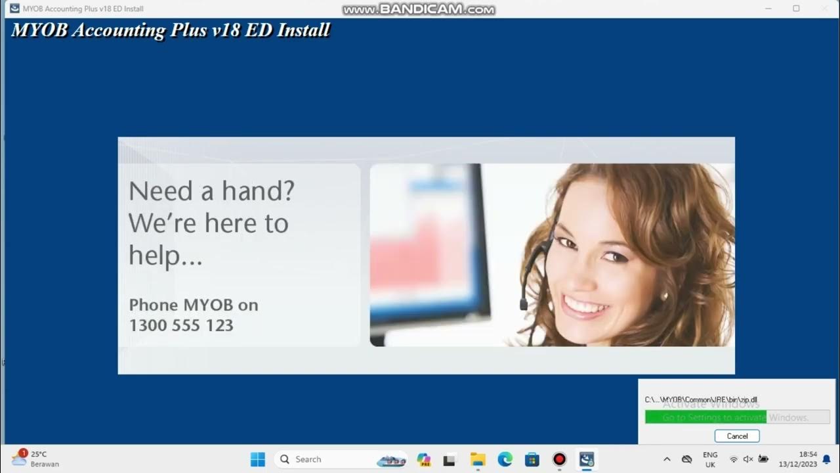Open the clock showing 18:54
The height and width of the screenshot is (473, 840).
point(798,459)
